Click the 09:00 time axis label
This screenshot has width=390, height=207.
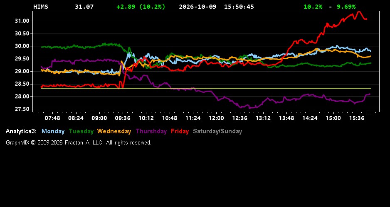tap(99, 118)
